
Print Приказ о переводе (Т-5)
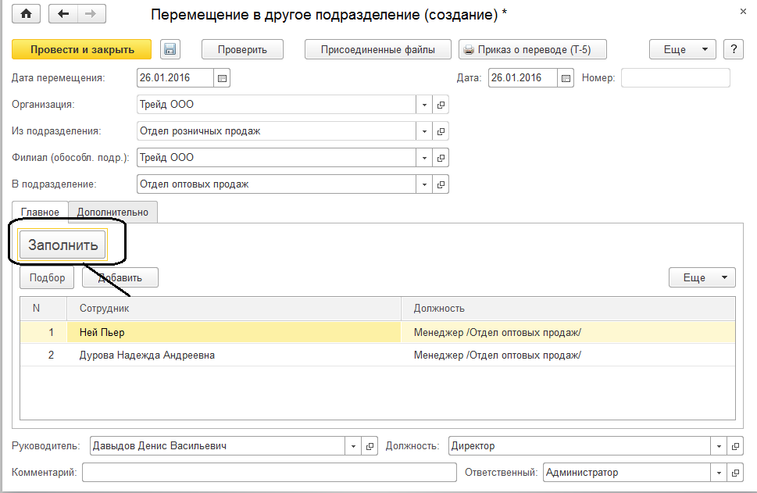[x=532, y=49]
